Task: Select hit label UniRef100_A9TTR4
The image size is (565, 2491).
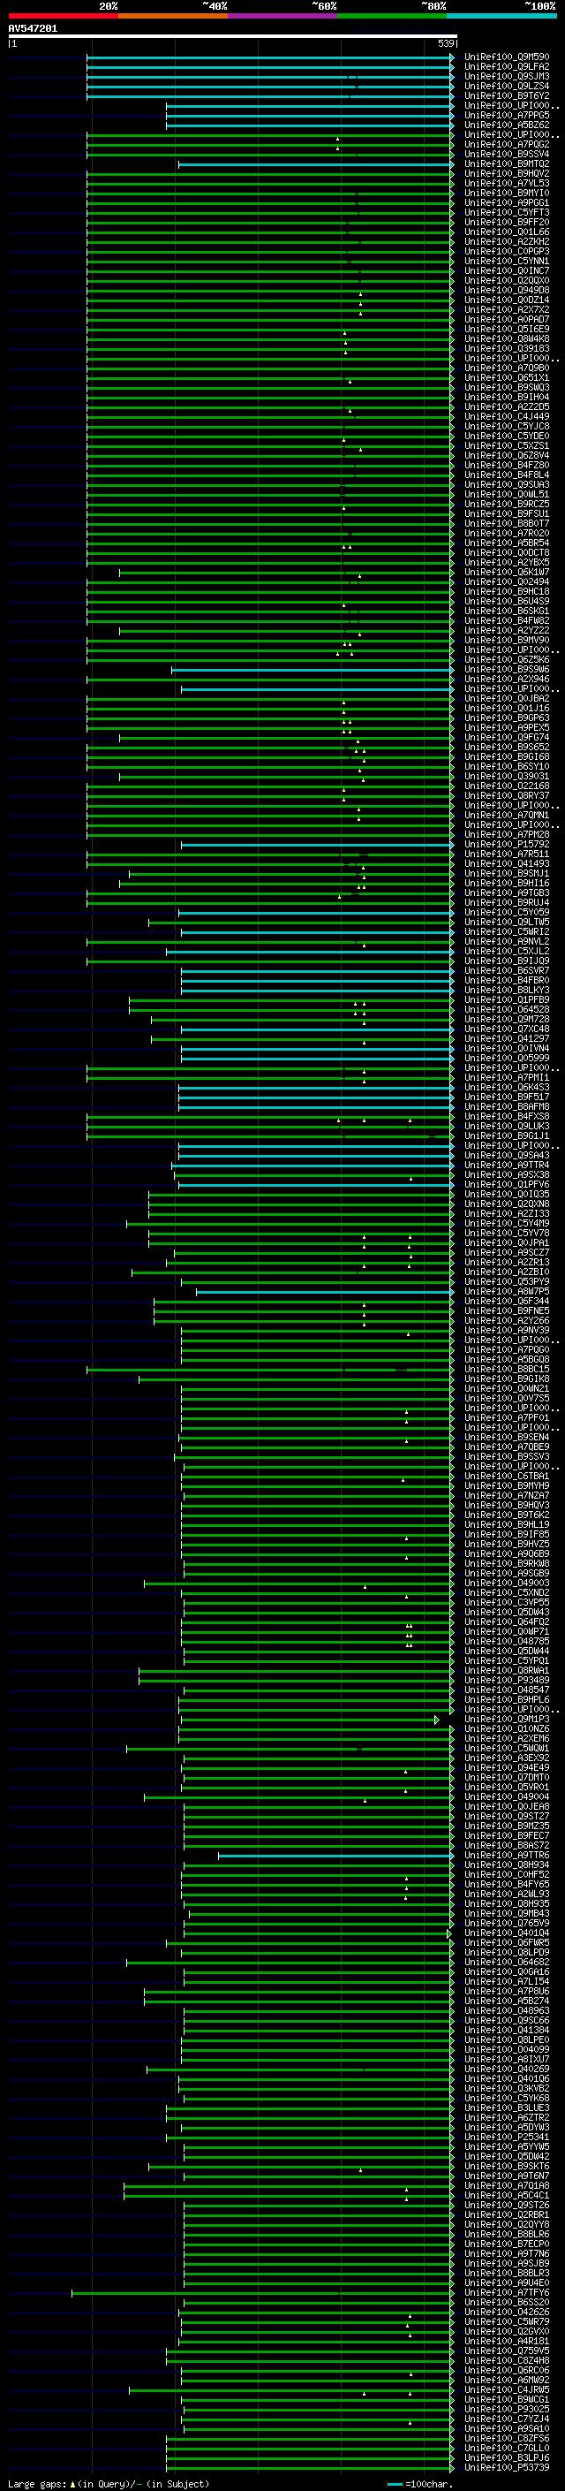Action: (x=507, y=1166)
